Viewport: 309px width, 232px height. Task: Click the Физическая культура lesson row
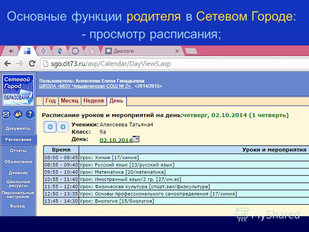click(x=194, y=187)
